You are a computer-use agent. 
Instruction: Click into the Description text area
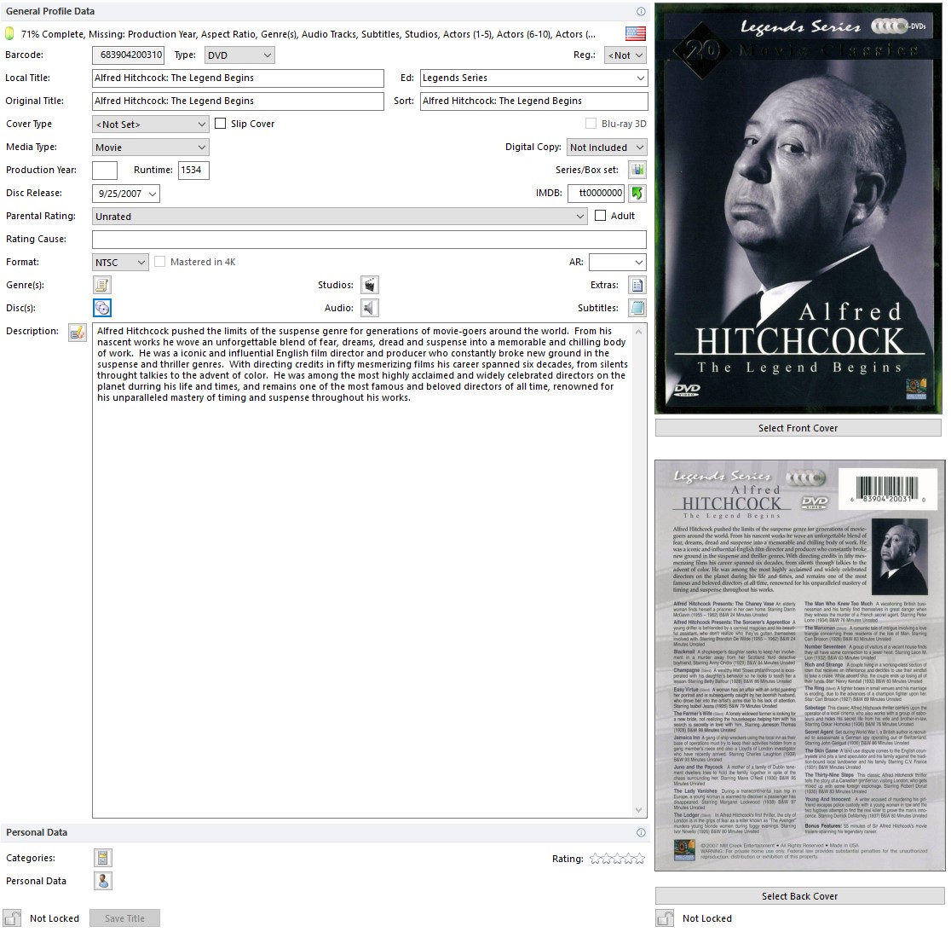tap(362, 570)
